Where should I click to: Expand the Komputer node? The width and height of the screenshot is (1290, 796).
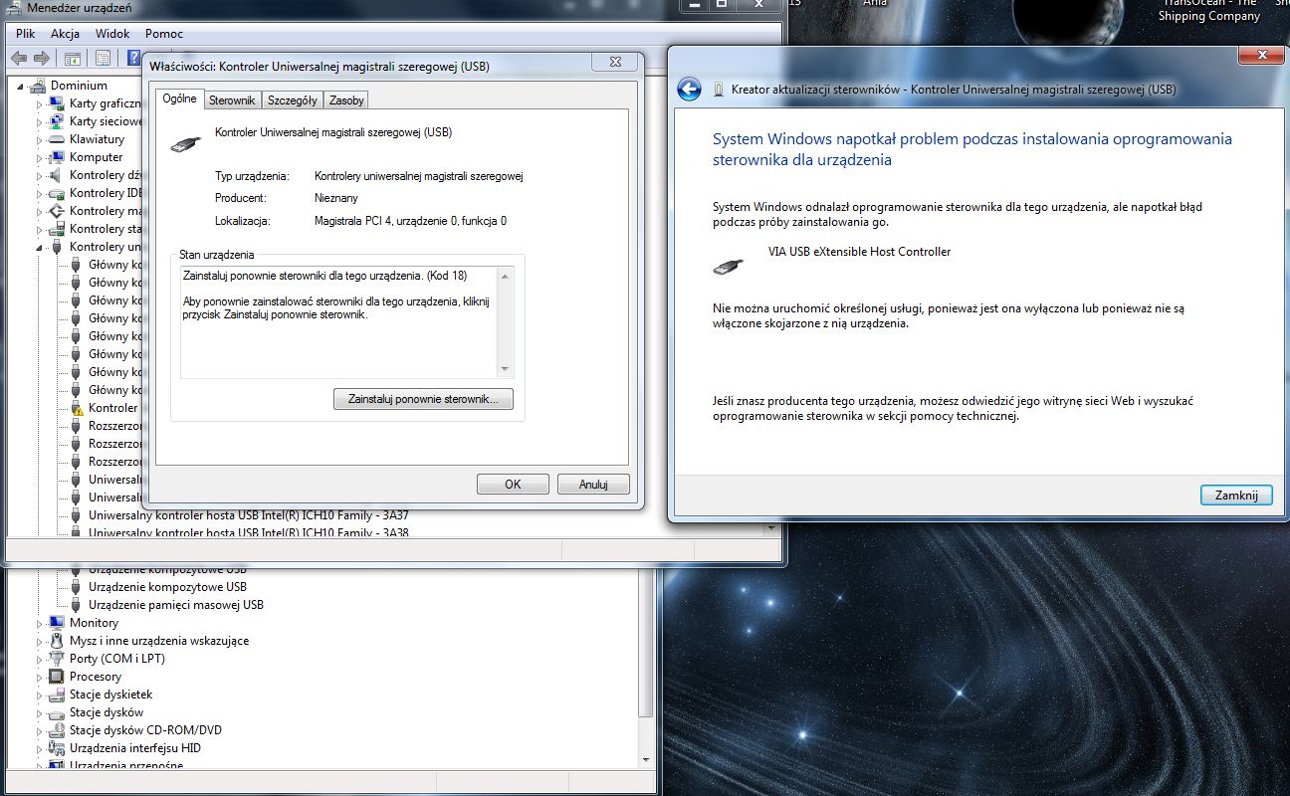[40, 157]
